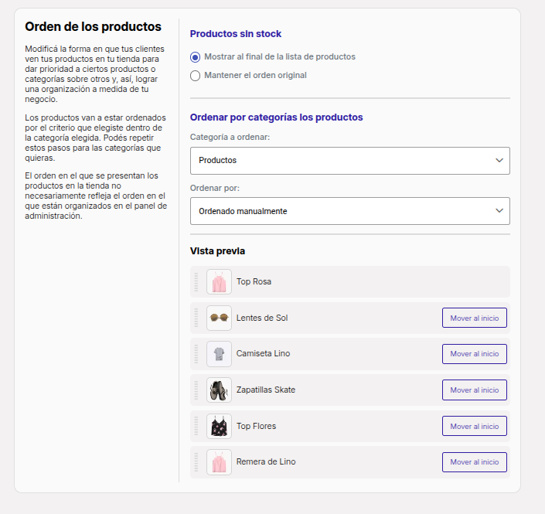Click the Top Flores floral thumbnail

coord(219,426)
